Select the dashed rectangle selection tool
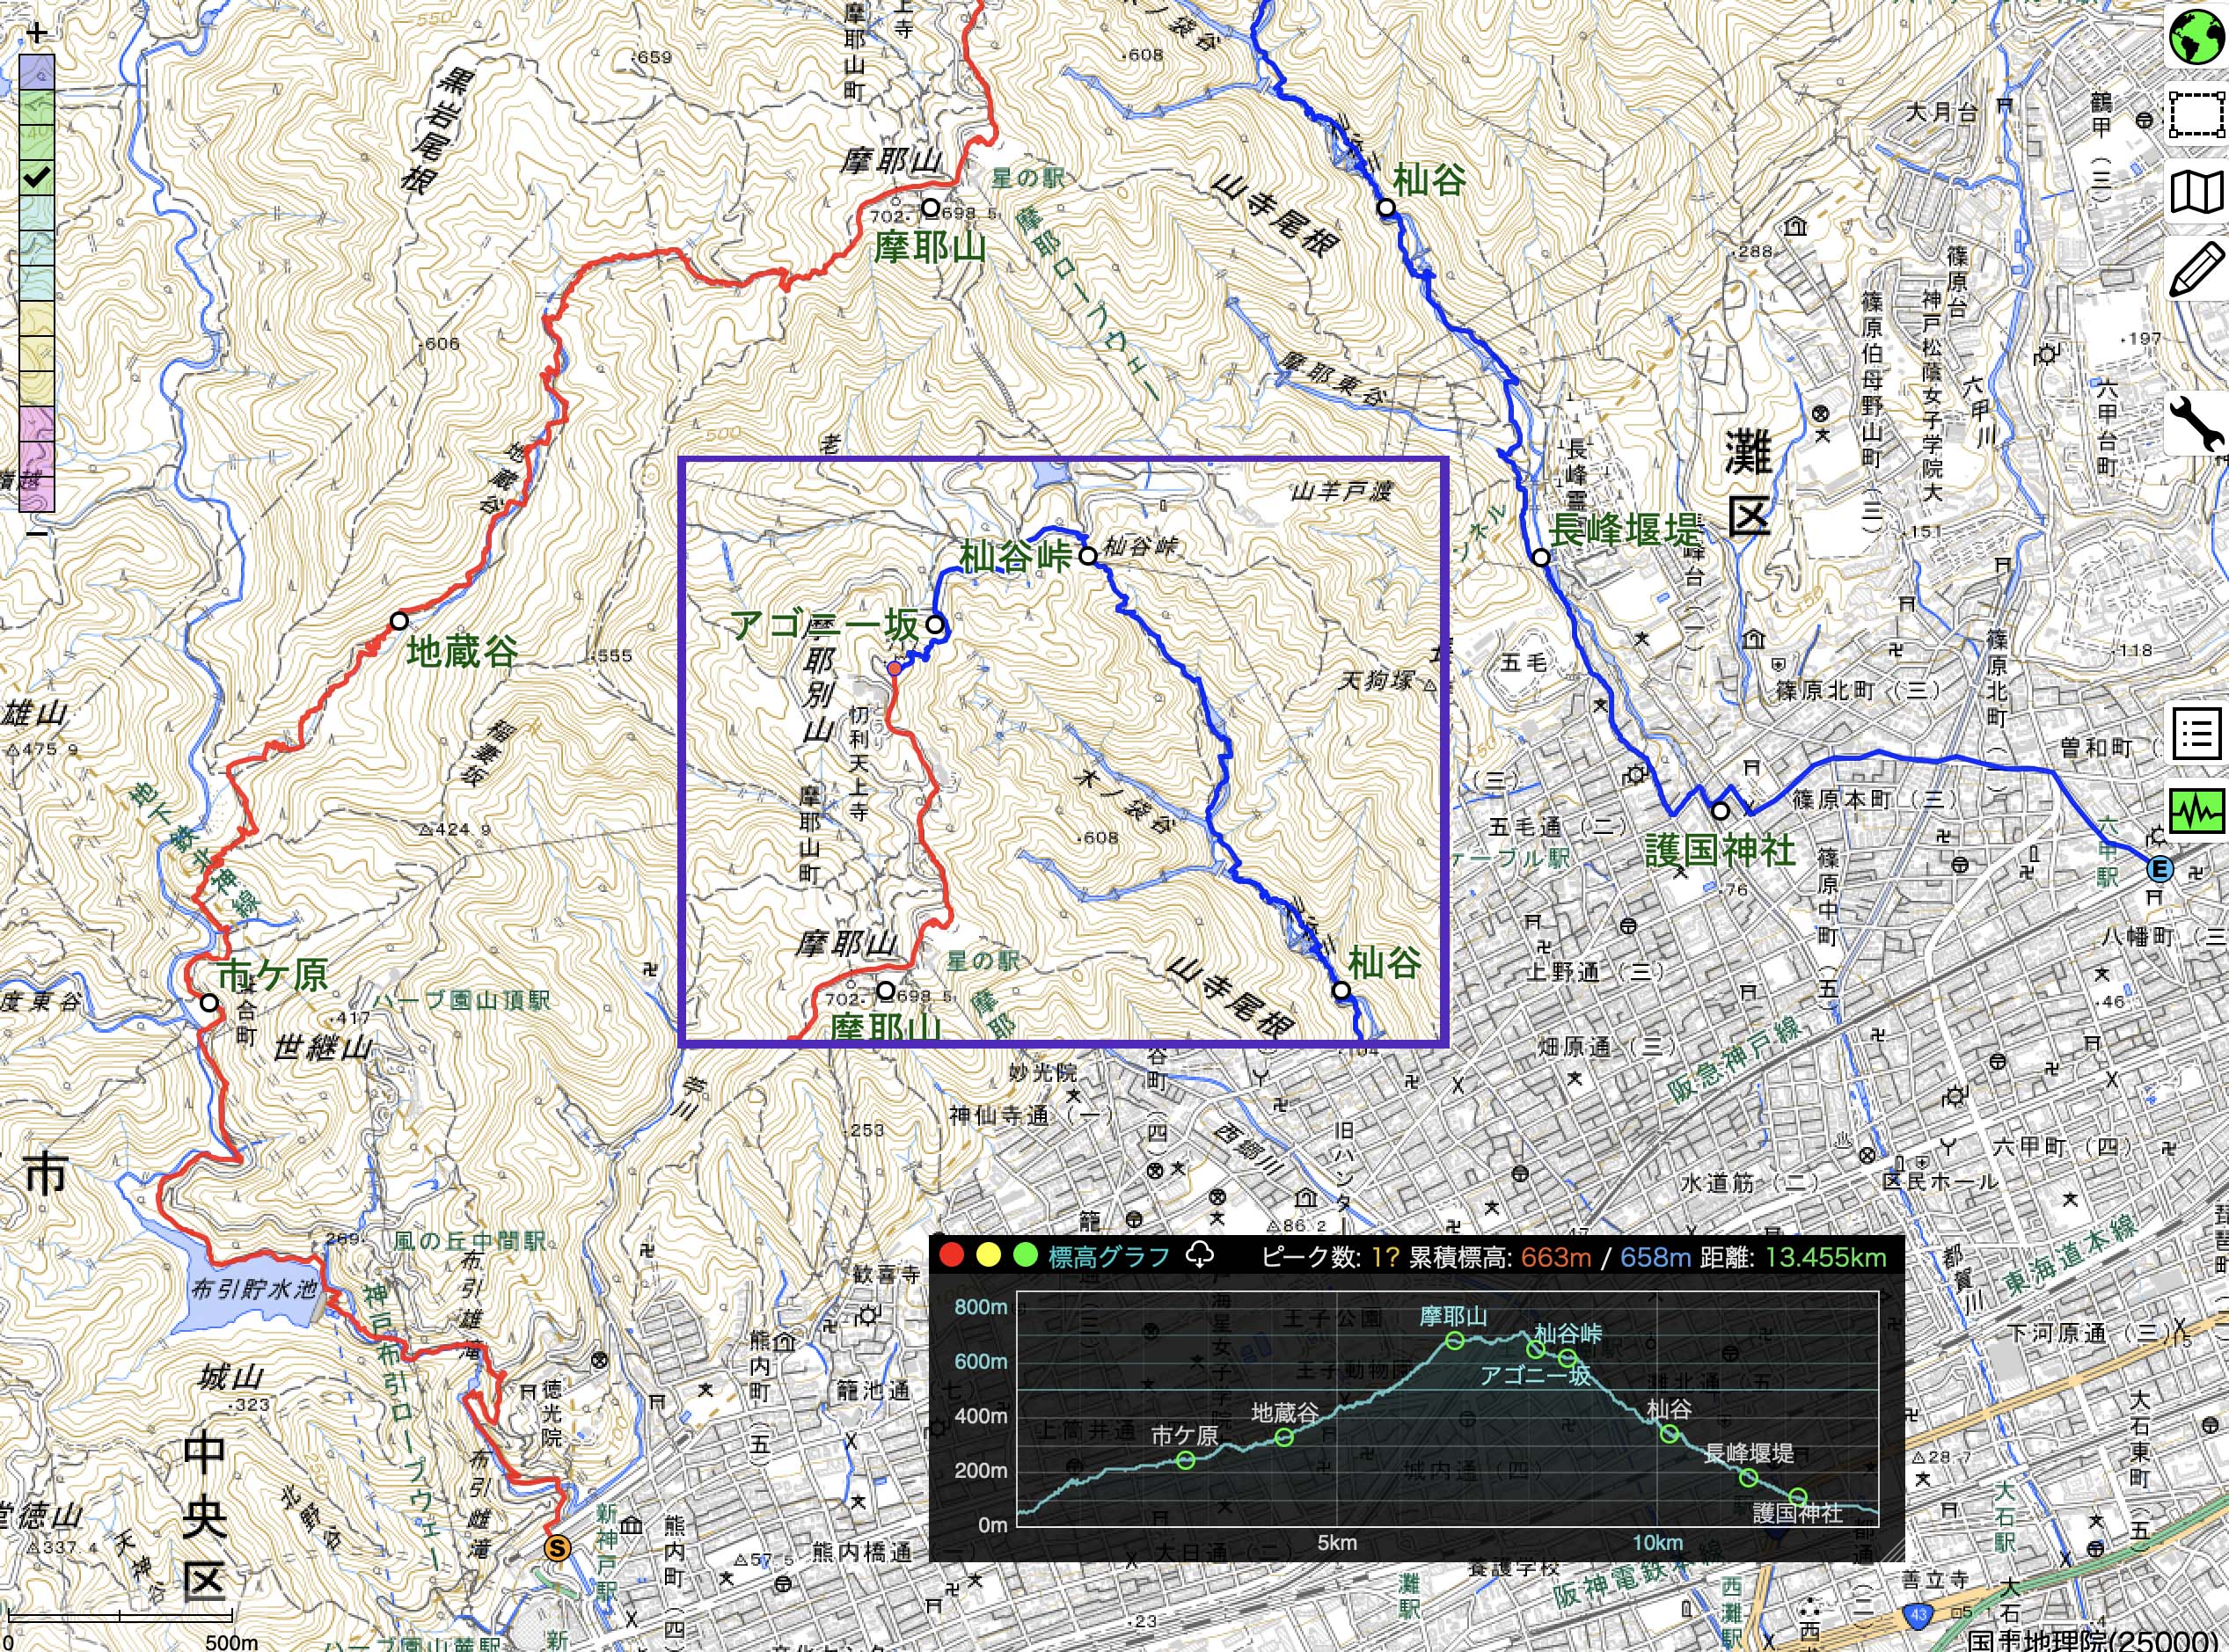Viewport: 2229px width, 1652px height. 2196,114
